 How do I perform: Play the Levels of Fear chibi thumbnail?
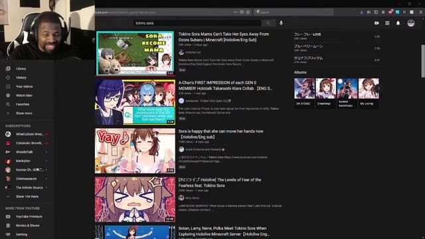(x=135, y=199)
